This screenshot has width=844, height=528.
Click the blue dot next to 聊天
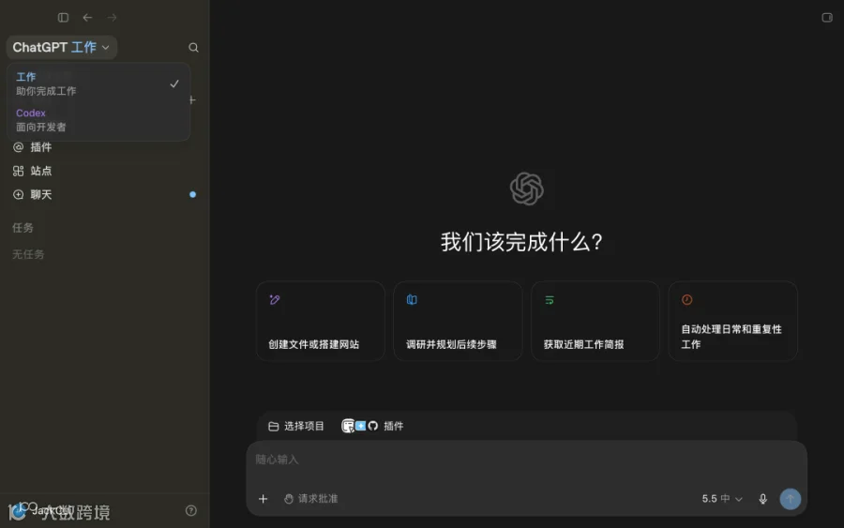coord(192,194)
